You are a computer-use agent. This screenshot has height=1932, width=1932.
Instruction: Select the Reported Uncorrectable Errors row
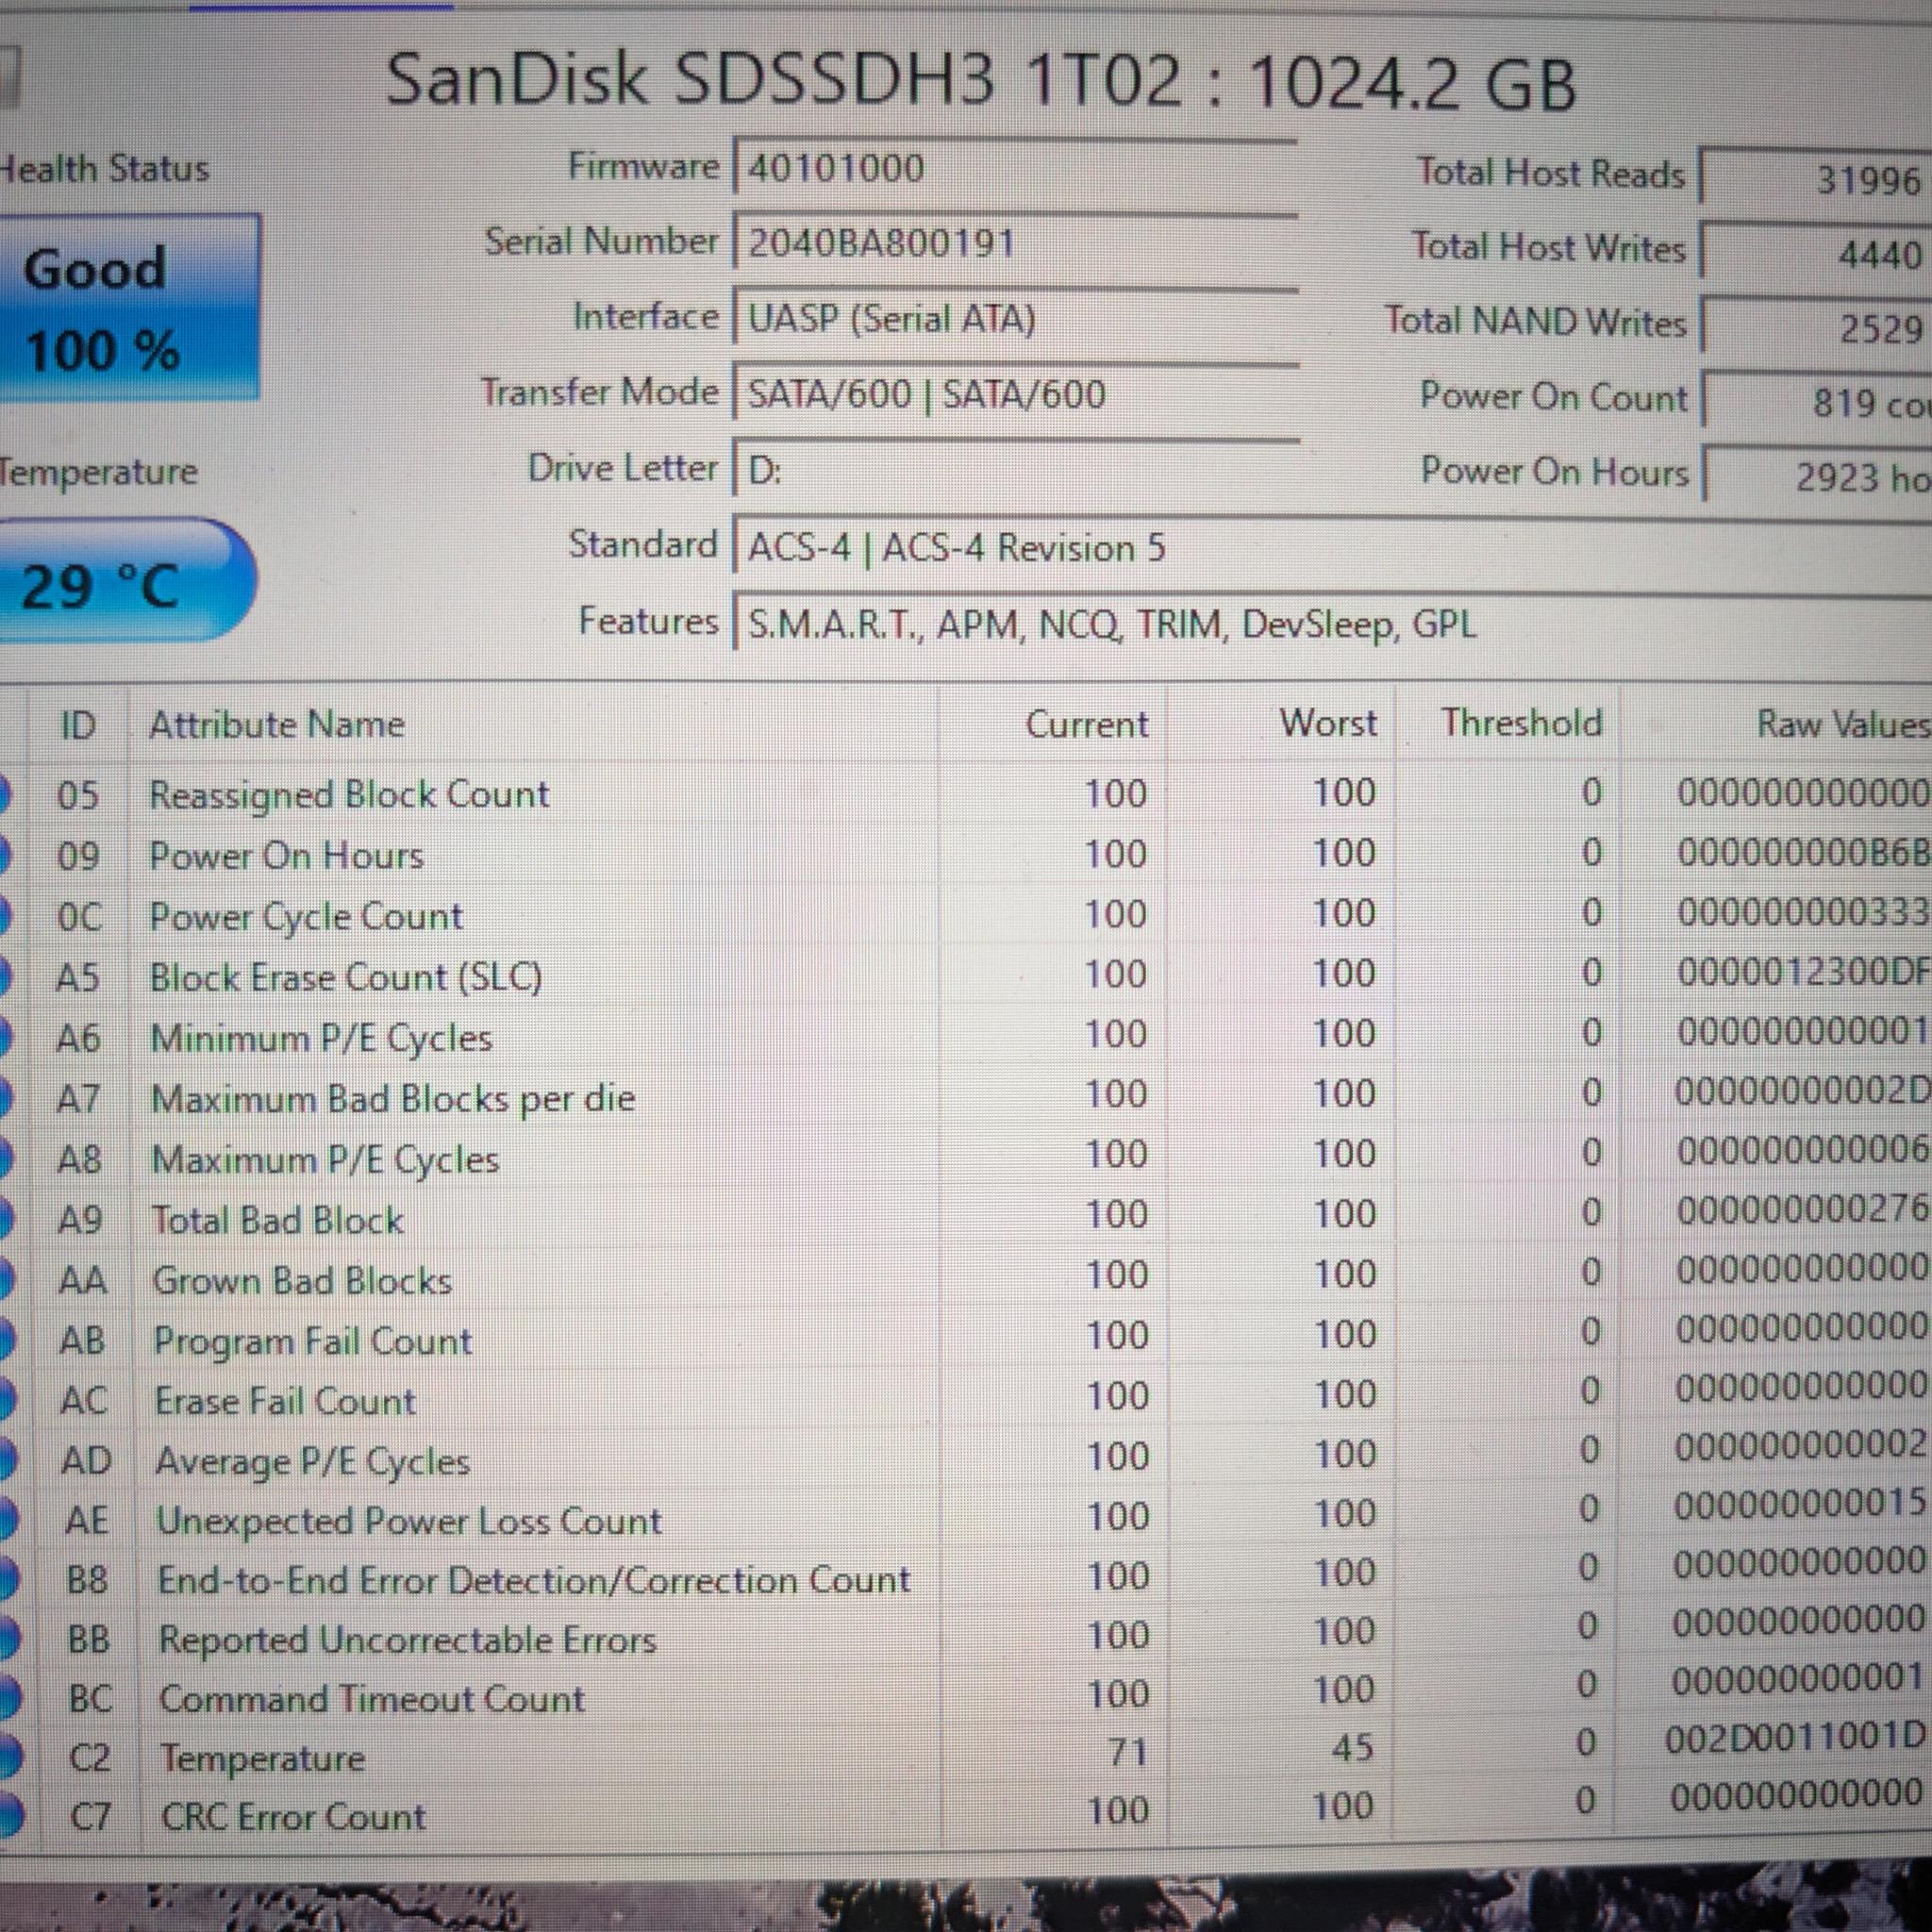click(966, 1635)
